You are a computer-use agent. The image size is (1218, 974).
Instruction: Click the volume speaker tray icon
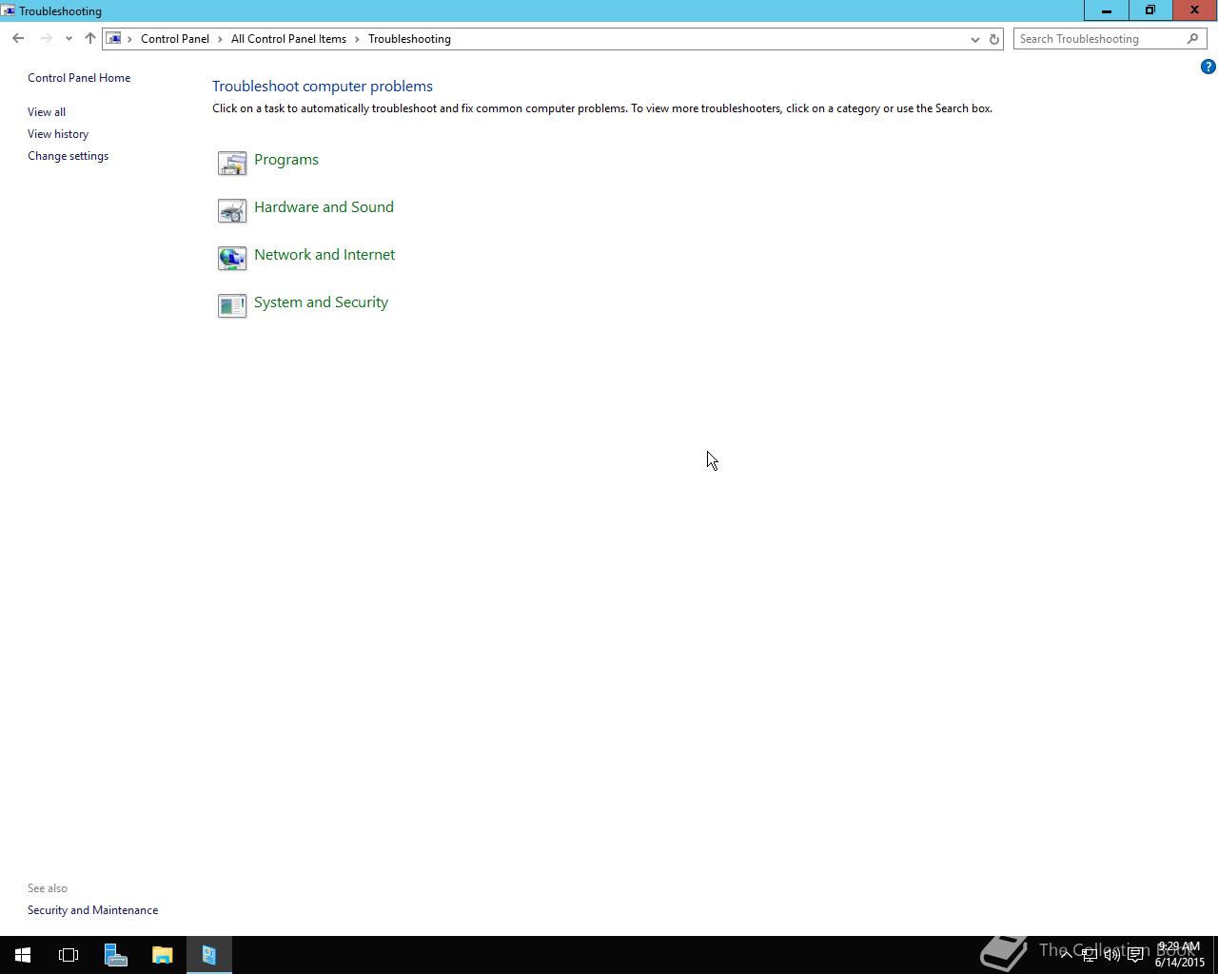coord(1111,955)
